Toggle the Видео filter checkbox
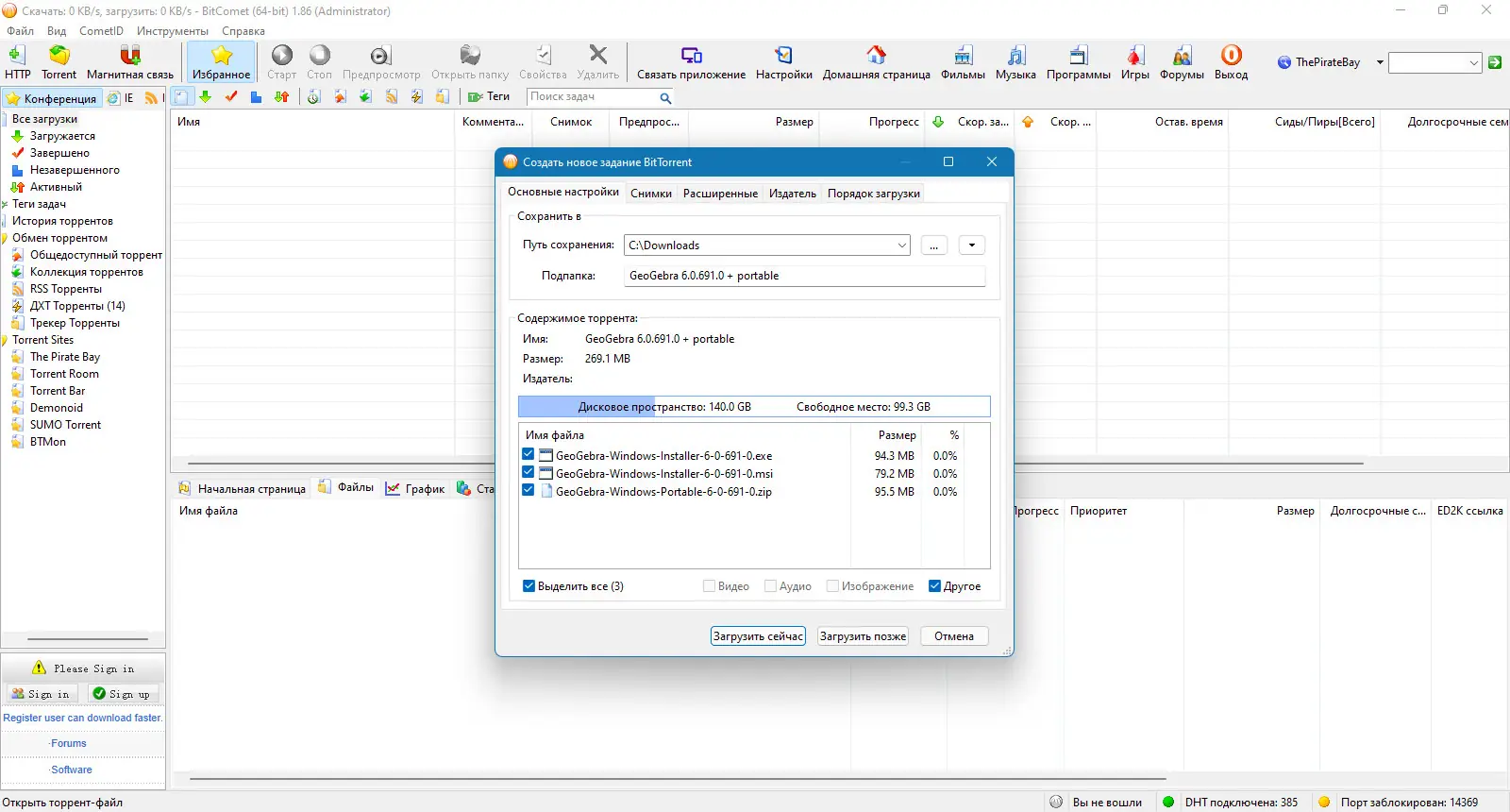1510x812 pixels. click(710, 586)
